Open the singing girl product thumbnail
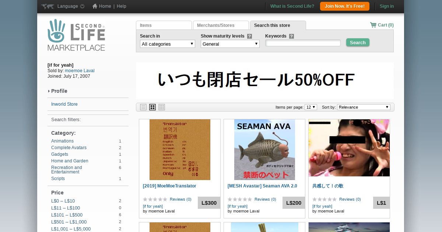 pyautogui.click(x=349, y=148)
